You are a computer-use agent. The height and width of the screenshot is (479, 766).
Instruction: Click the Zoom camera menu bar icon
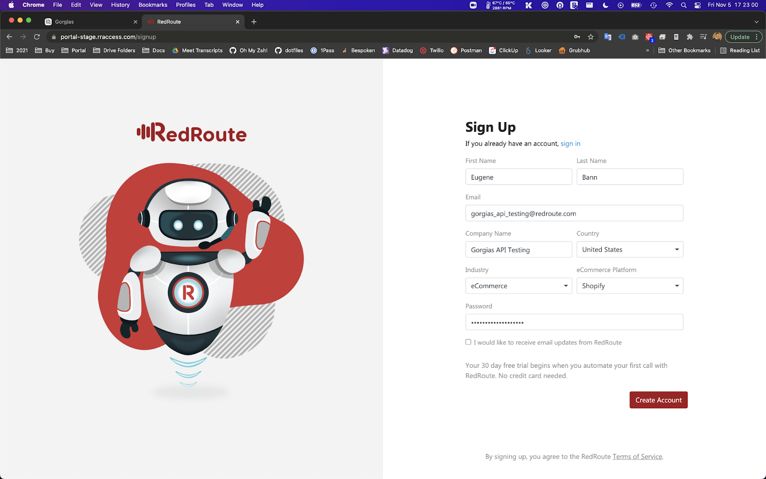point(473,5)
